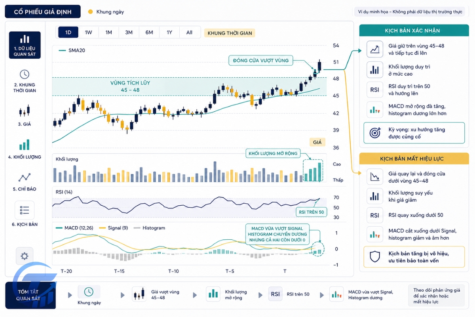Click the candlestick icon labeled '3. Giá'

tap(25, 111)
